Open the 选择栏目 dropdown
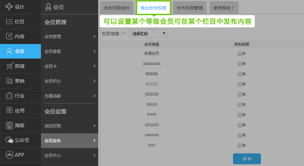304x166 pixels. [x=148, y=33]
